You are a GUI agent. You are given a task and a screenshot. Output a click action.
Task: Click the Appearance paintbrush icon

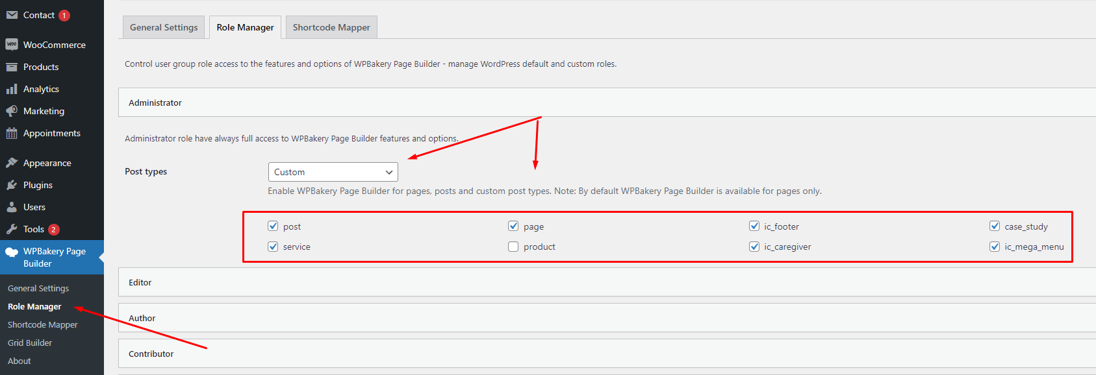12,163
